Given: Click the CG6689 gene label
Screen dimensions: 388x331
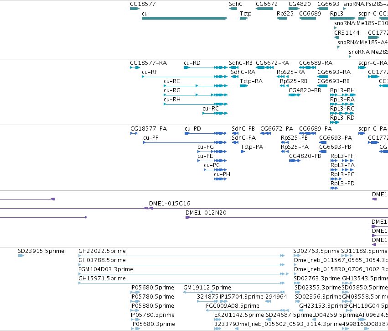Looking at the screenshot, I should click(x=310, y=14).
